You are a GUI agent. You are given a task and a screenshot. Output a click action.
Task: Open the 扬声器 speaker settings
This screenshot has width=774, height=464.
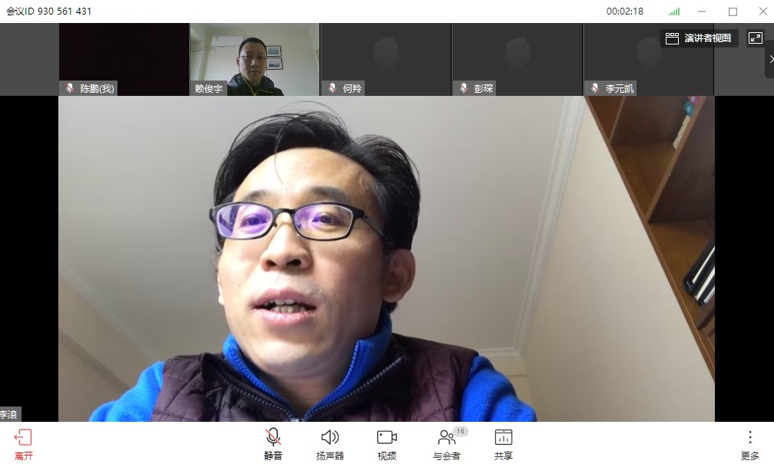point(329,445)
